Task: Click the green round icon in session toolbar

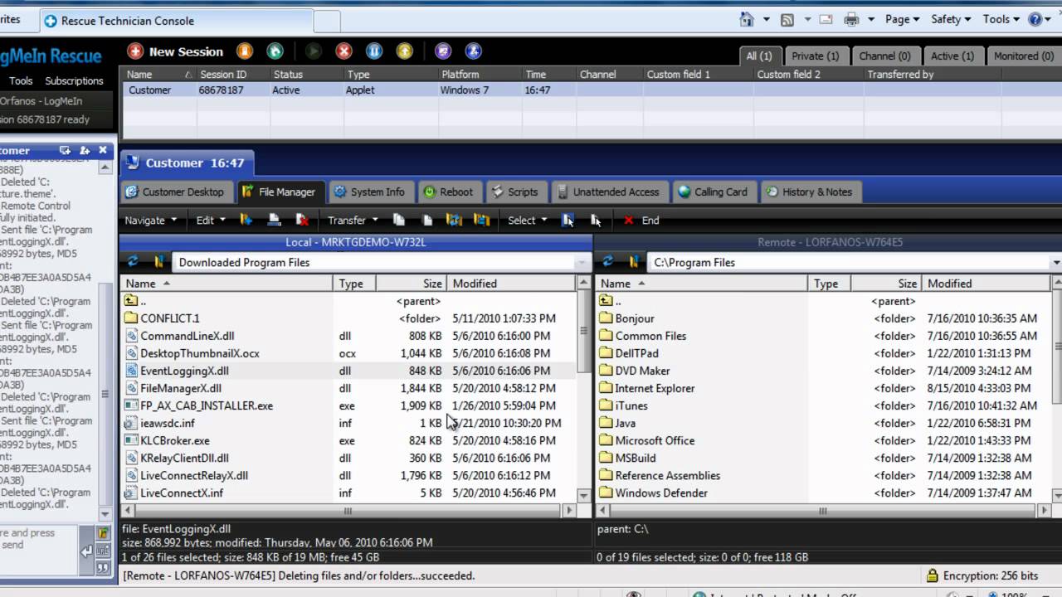Action: tap(275, 51)
